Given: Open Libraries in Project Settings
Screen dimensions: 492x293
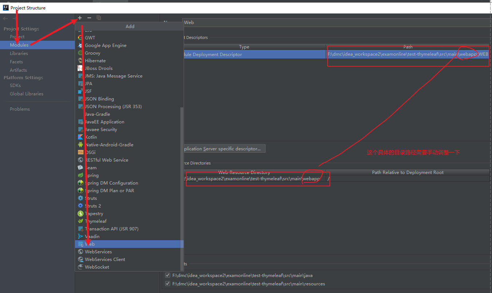Looking at the screenshot, I should click(x=19, y=53).
